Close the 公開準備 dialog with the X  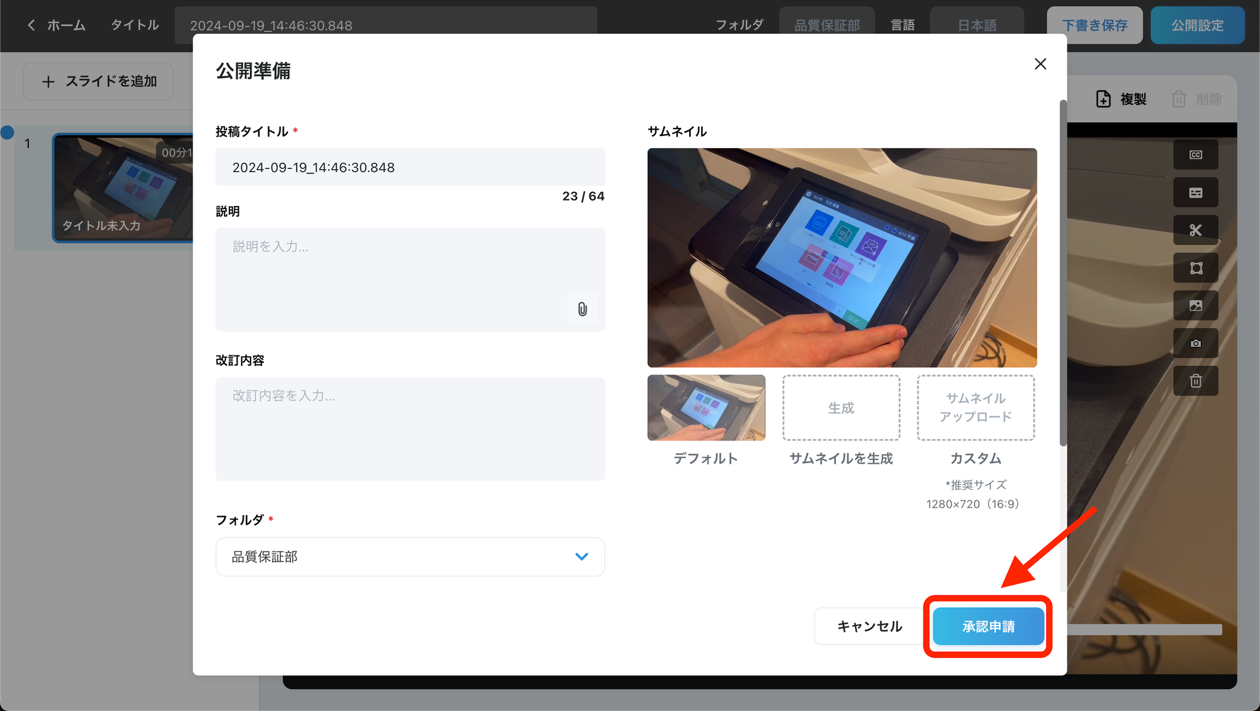pyautogui.click(x=1040, y=64)
